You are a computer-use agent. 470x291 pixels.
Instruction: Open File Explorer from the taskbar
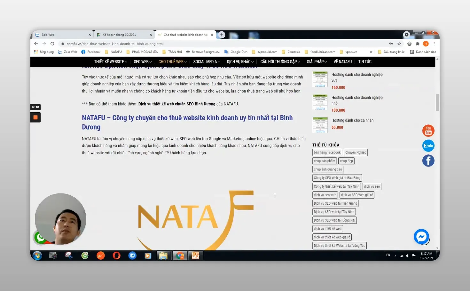tap(163, 256)
